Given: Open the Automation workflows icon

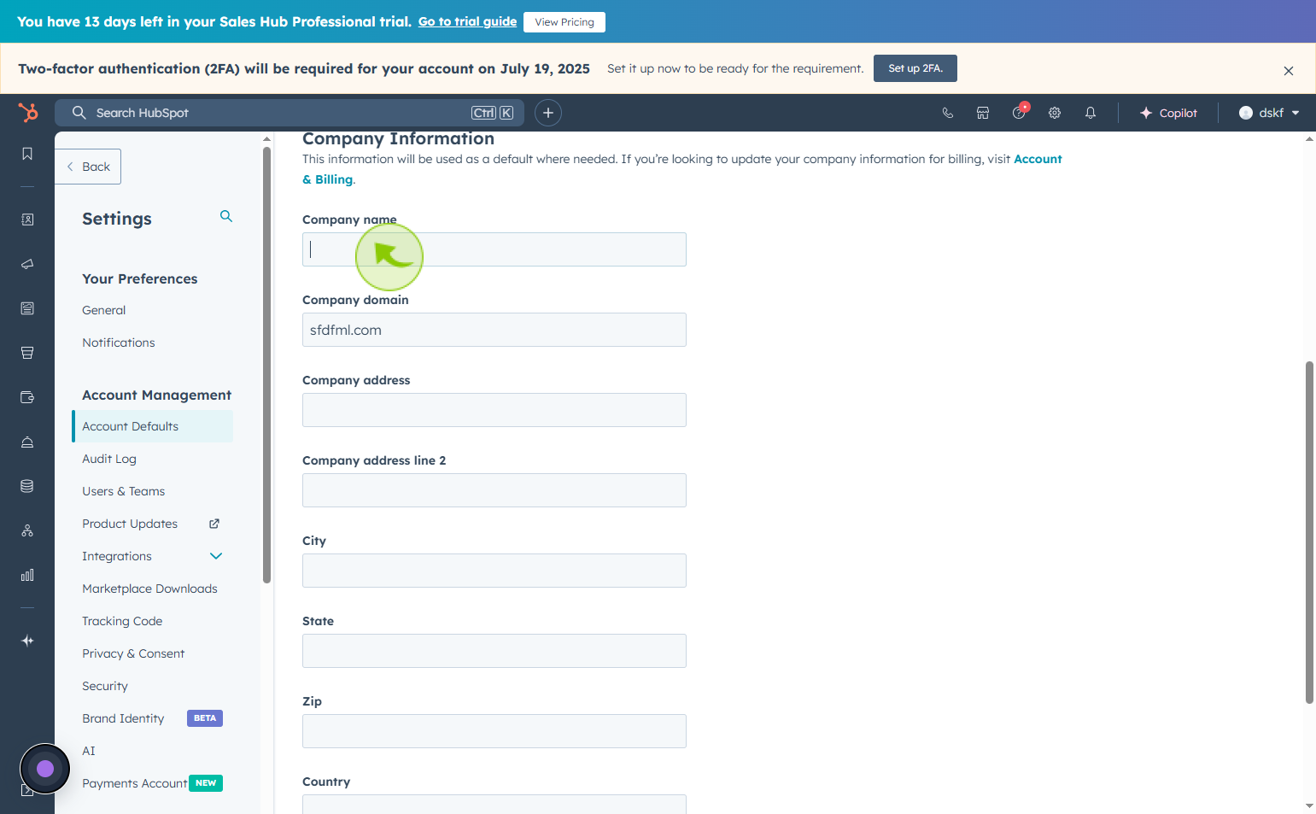Looking at the screenshot, I should point(27,530).
